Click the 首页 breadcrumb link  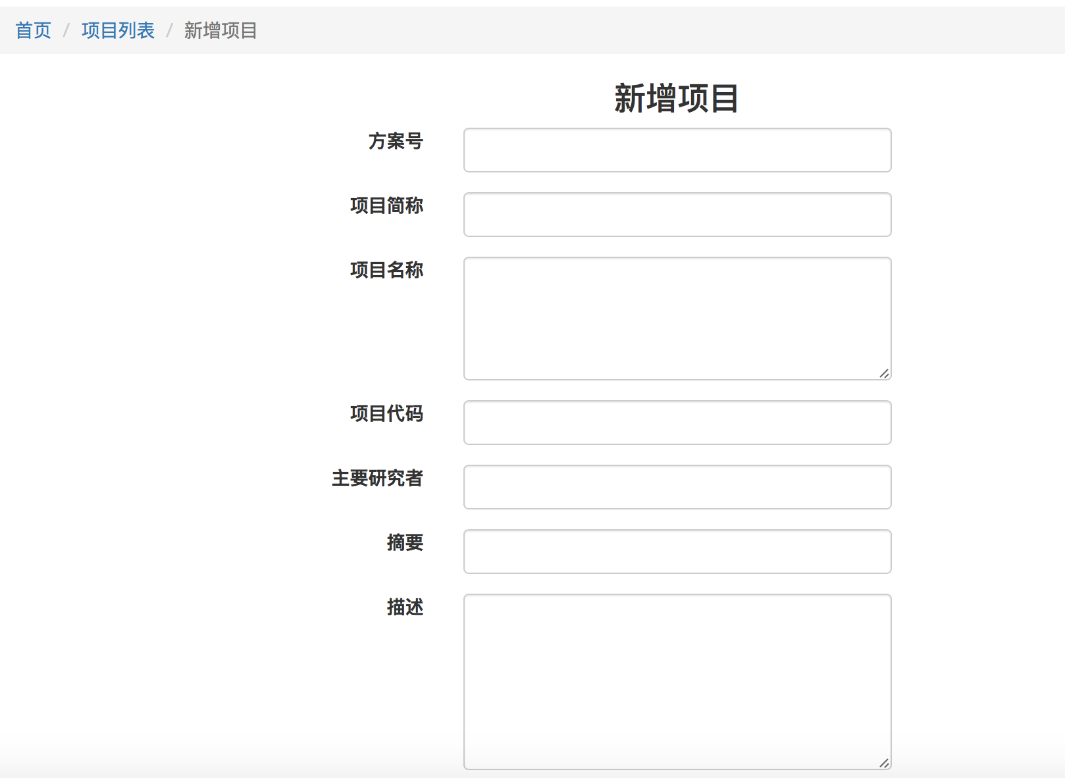point(33,30)
